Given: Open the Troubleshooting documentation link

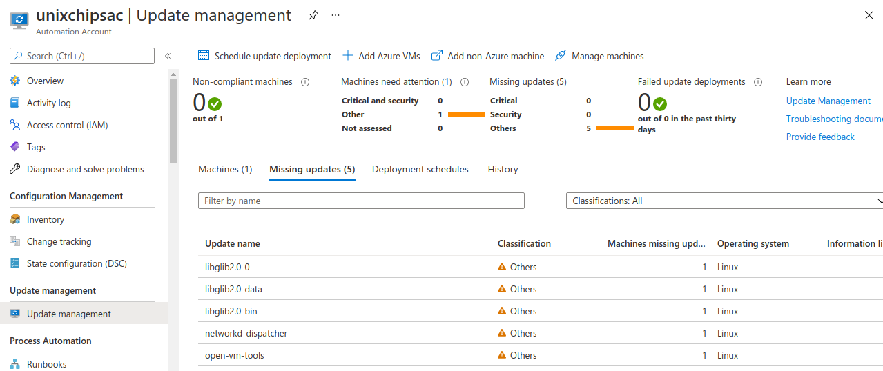Looking at the screenshot, I should (835, 119).
